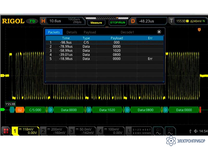Open the red function navigation grid icon
The width and height of the screenshot is (208, 149).
6,131
